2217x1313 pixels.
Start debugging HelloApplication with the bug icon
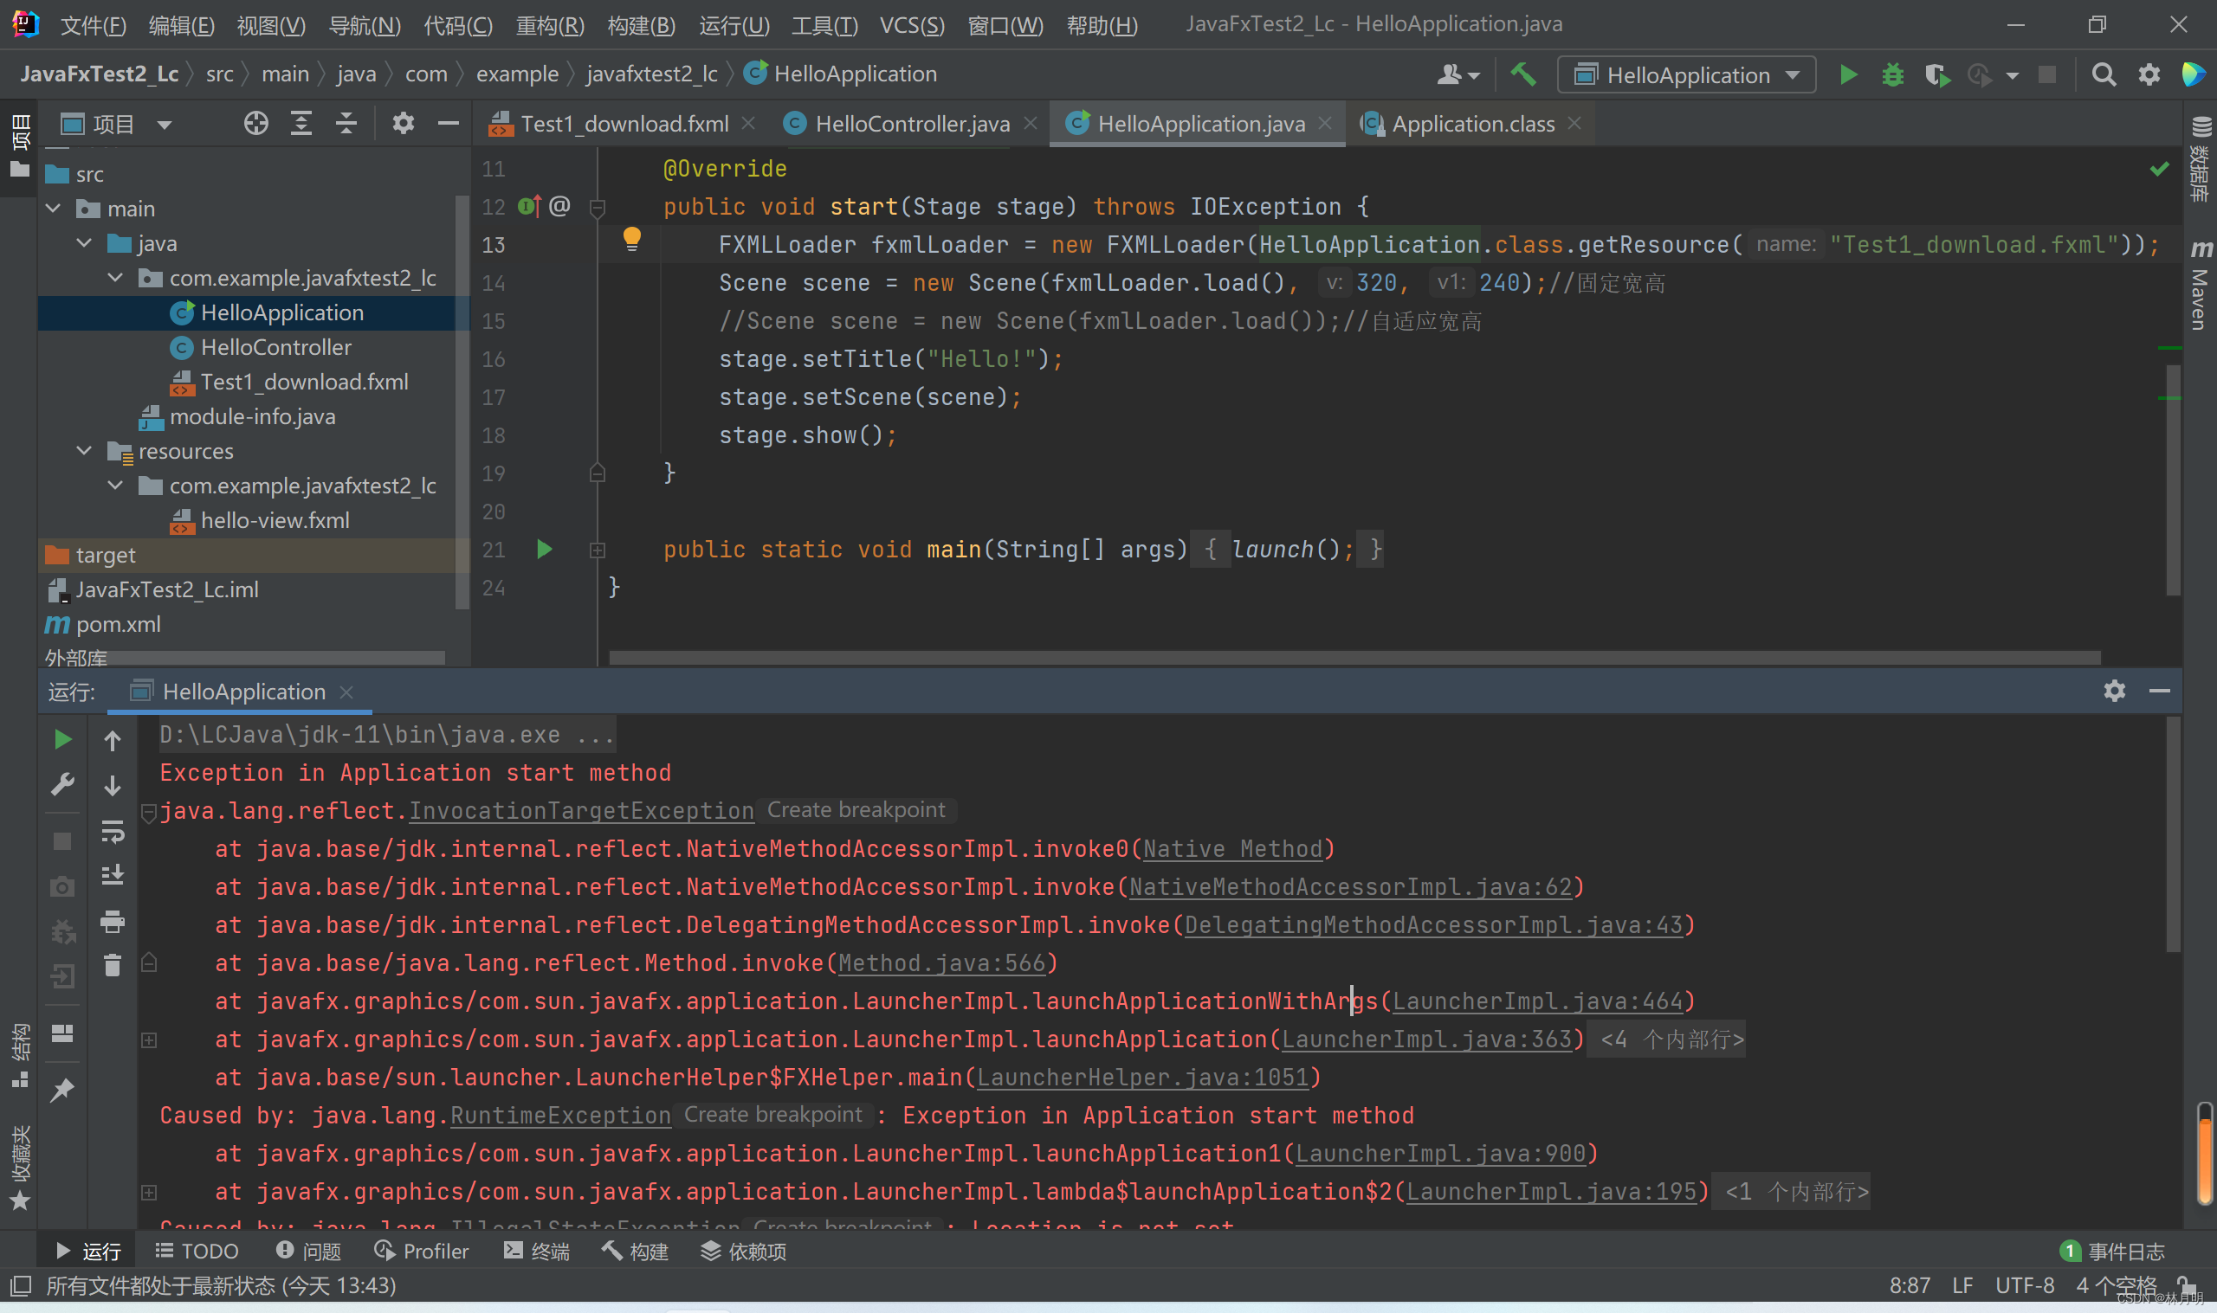click(1891, 74)
